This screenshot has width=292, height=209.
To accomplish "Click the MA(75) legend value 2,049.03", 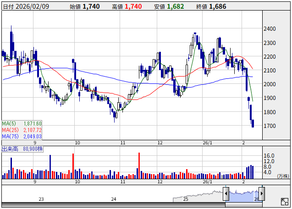I will (33, 136).
